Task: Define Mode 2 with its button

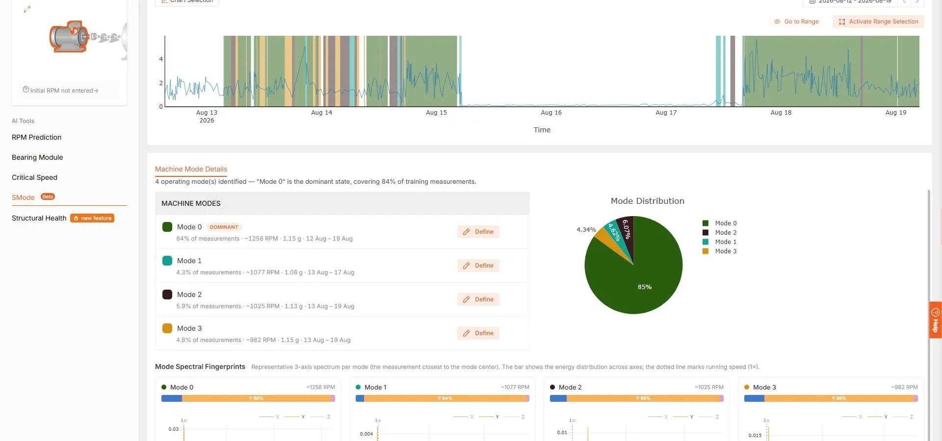Action: tap(478, 299)
